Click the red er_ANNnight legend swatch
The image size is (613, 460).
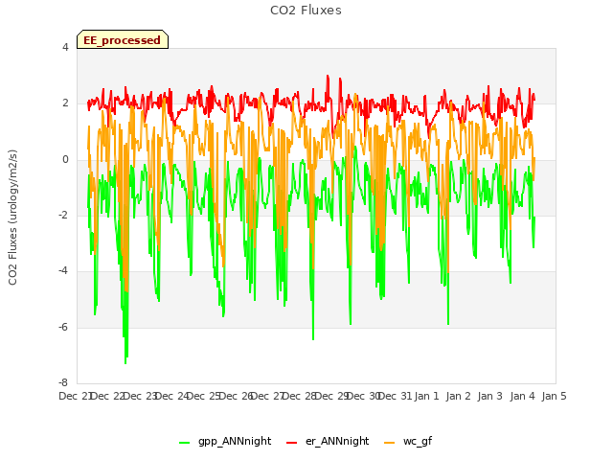point(291,443)
